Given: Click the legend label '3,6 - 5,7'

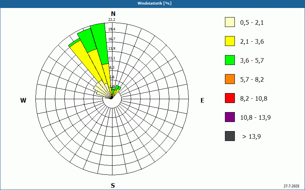Looking at the screenshot, I should [252, 61].
